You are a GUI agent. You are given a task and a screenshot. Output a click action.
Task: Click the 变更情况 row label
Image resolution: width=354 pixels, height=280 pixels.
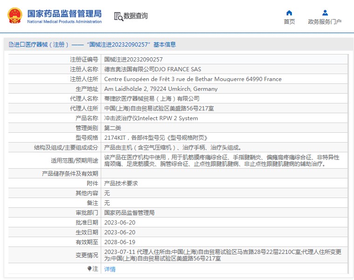click(x=87, y=255)
